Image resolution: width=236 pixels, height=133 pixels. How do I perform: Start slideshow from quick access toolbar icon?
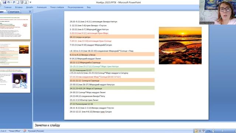pyautogui.click(x=22, y=2)
